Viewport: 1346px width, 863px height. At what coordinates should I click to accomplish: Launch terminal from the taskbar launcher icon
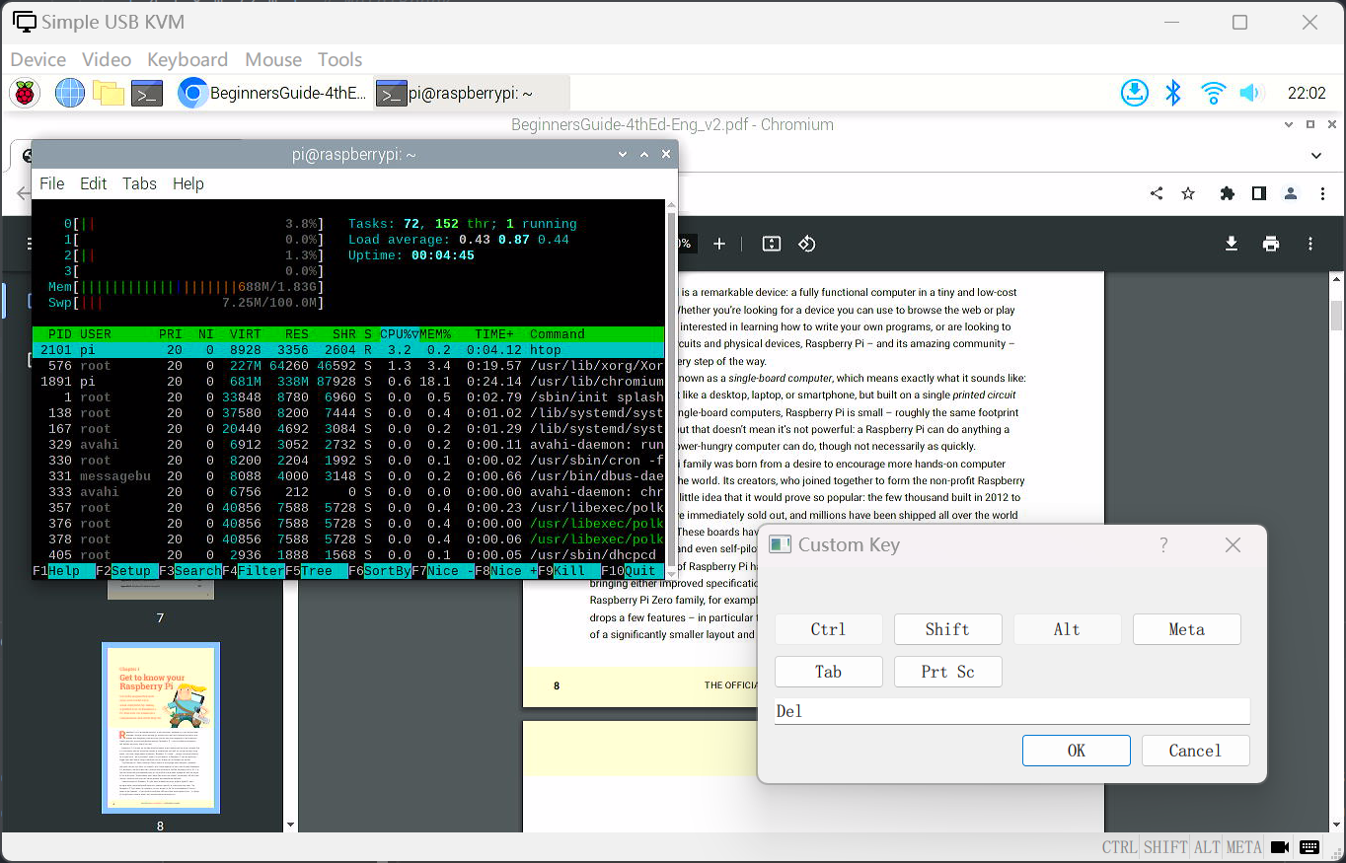pos(147,94)
